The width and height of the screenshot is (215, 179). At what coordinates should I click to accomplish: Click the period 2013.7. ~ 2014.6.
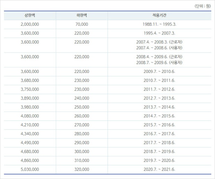[159, 107]
